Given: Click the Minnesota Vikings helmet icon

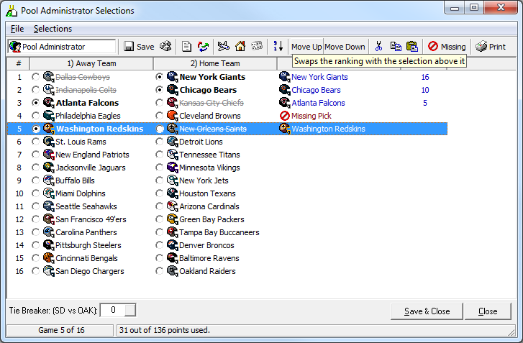Looking at the screenshot, I should (x=173, y=168).
